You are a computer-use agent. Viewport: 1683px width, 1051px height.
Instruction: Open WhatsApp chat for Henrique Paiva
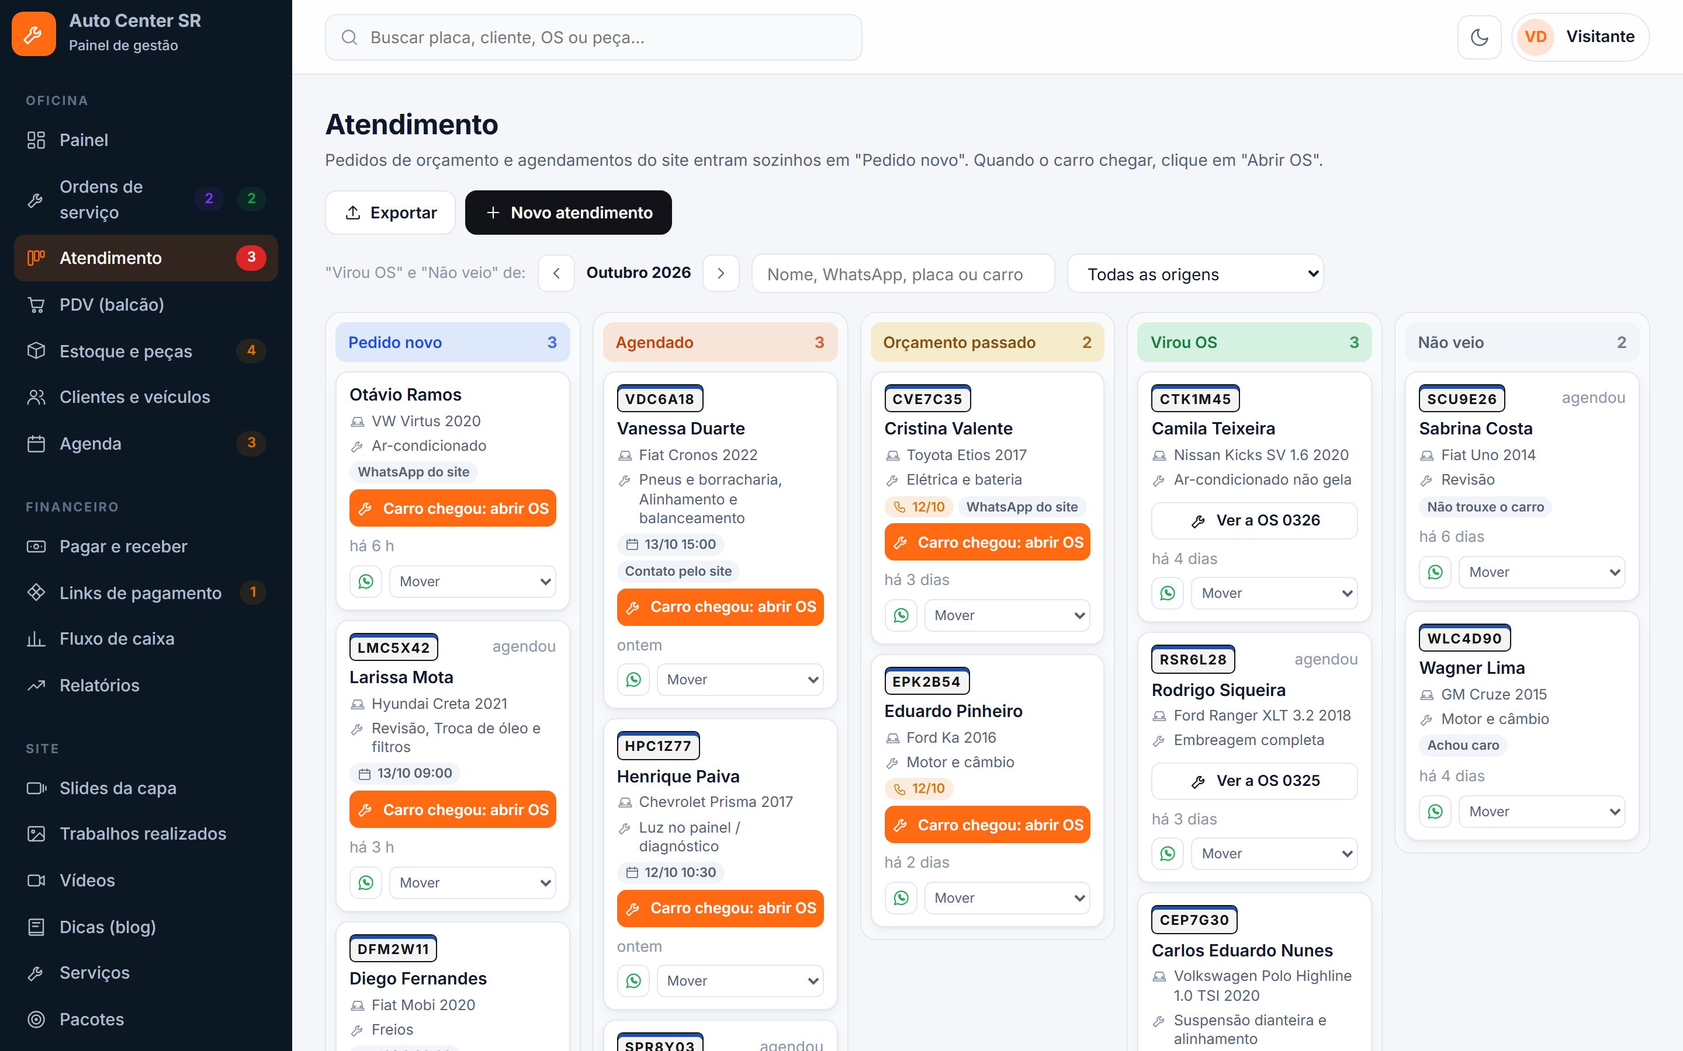pyautogui.click(x=633, y=980)
